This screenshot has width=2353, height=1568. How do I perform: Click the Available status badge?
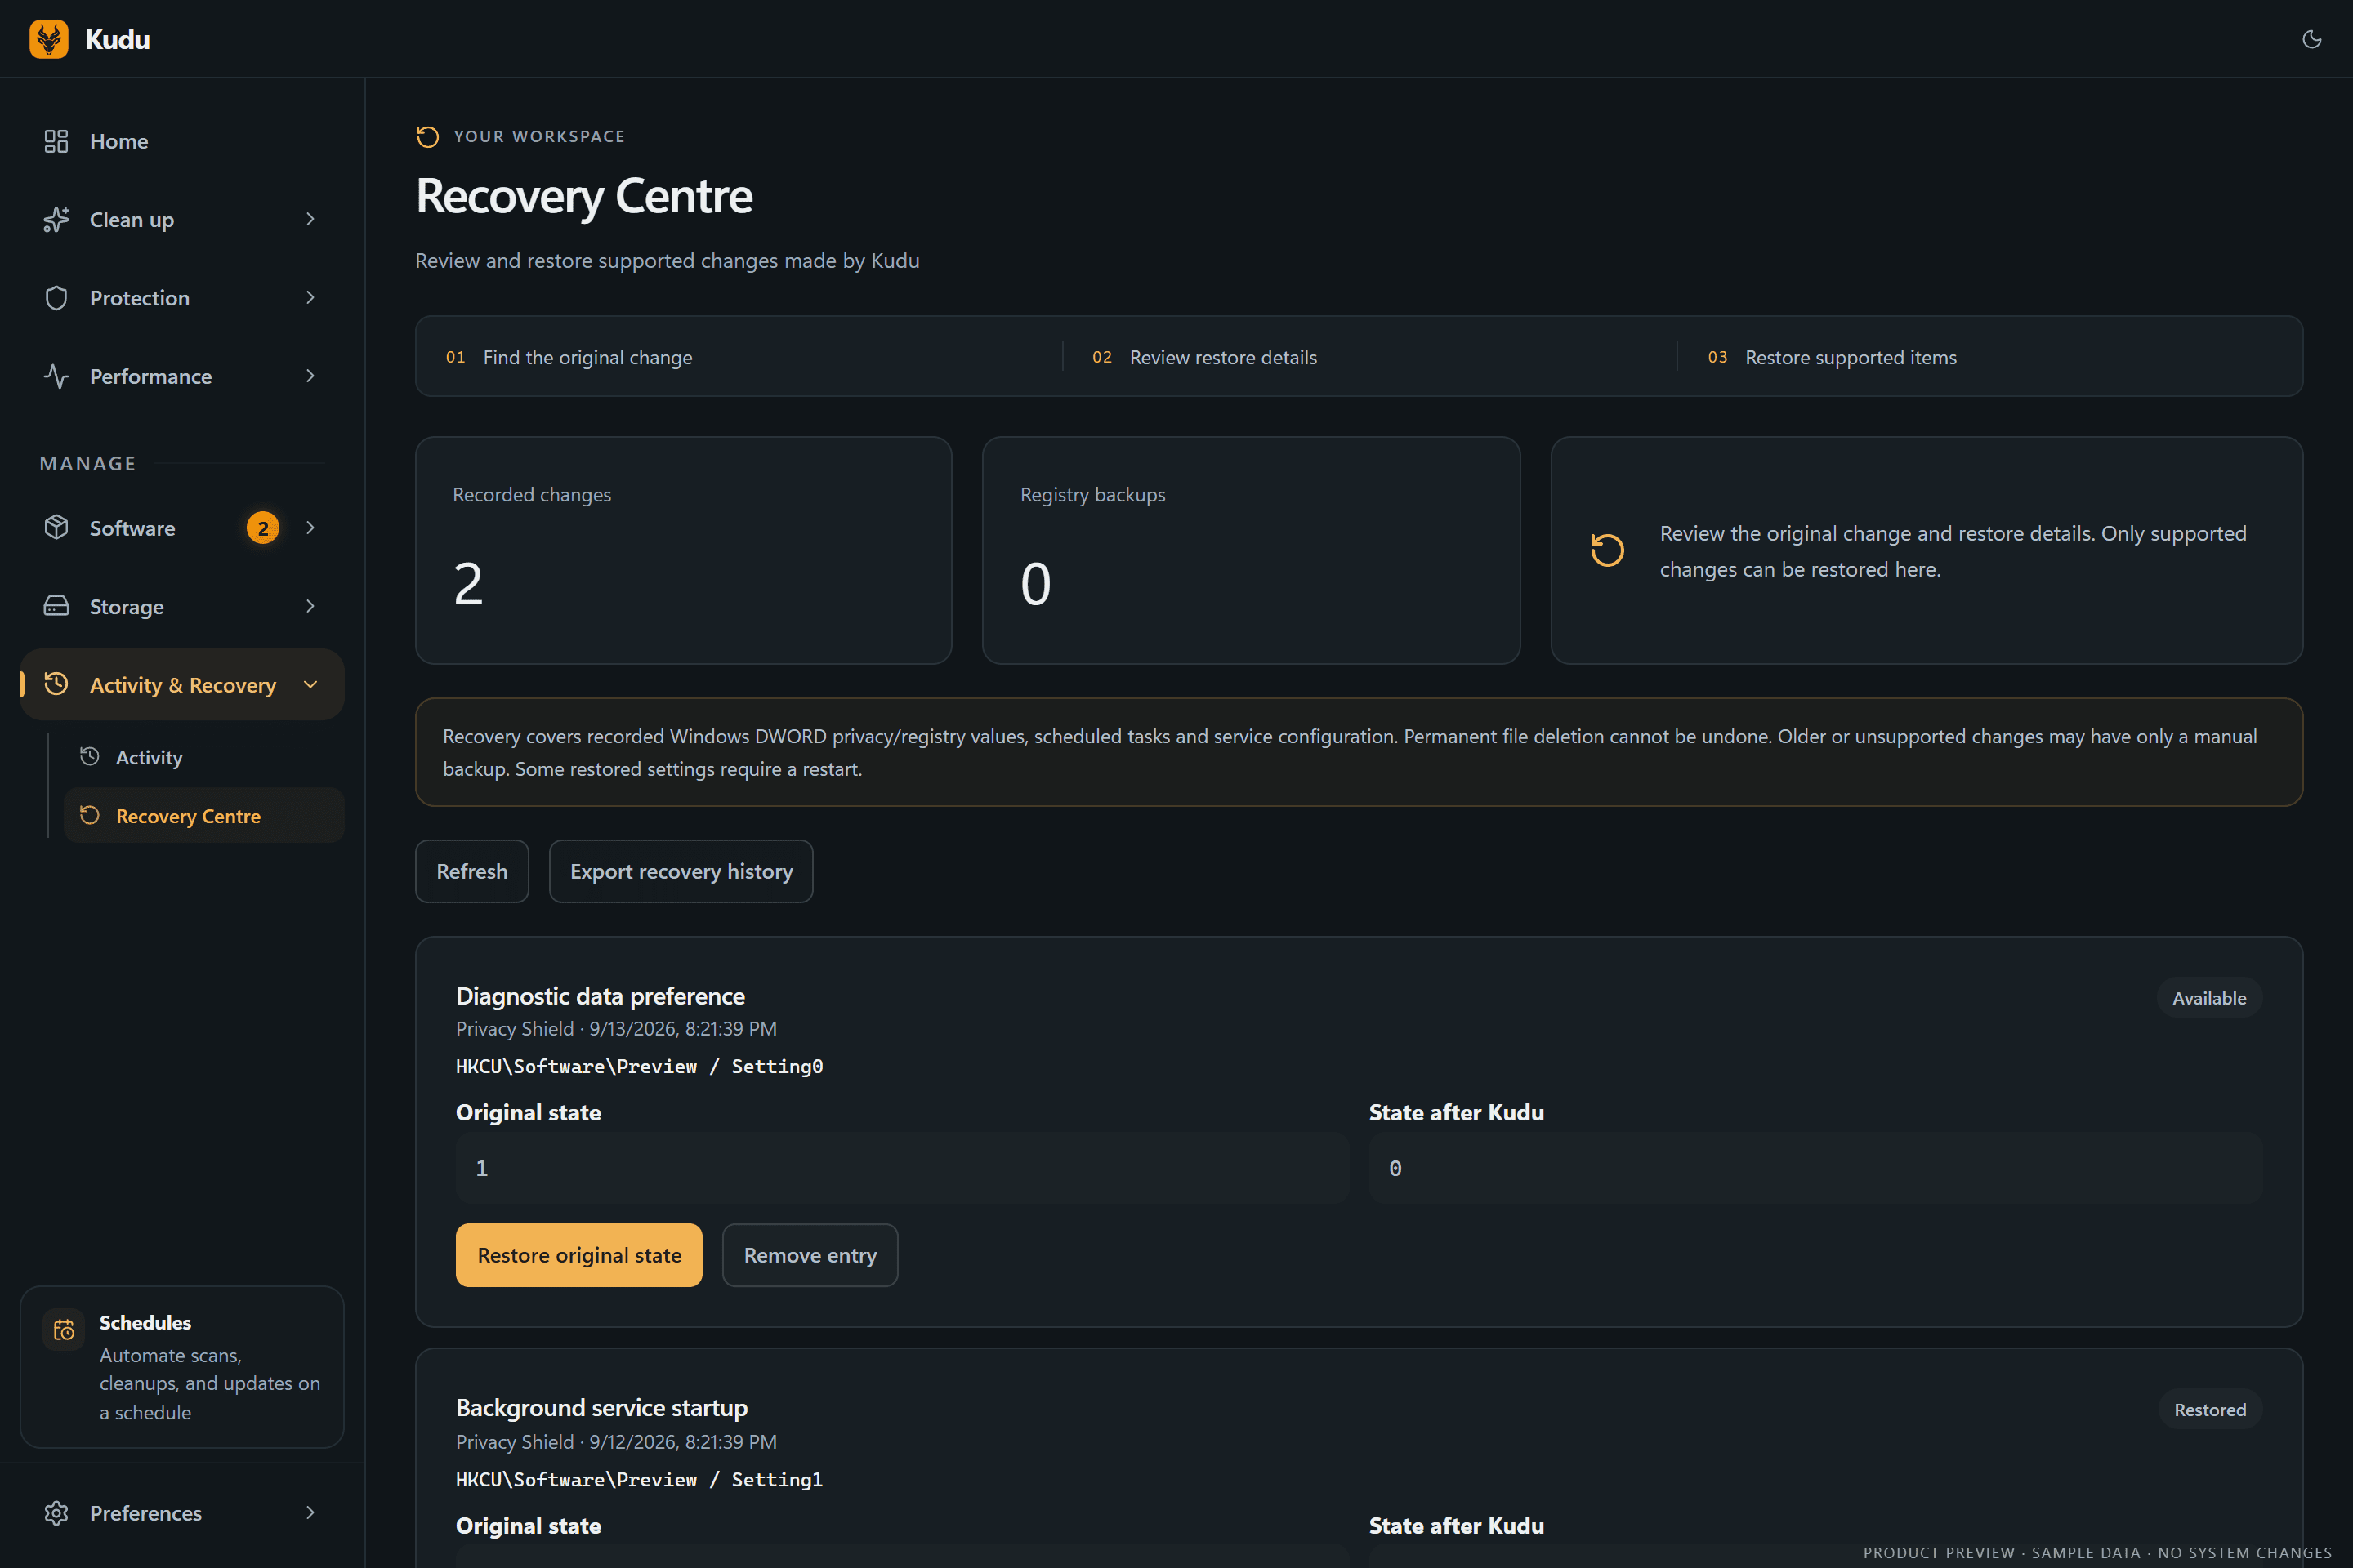coord(2209,998)
